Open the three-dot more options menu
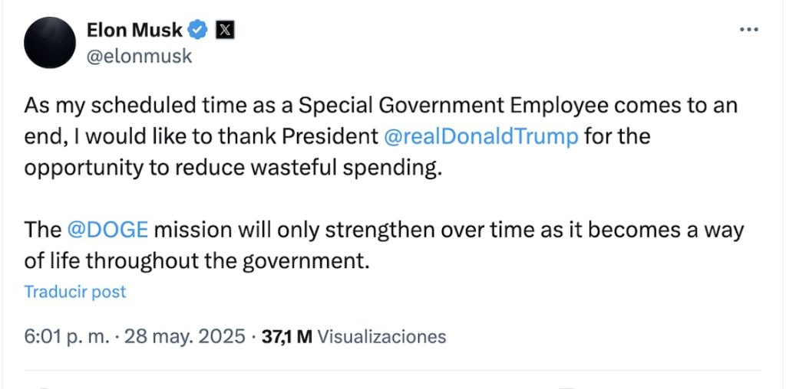 tap(748, 29)
